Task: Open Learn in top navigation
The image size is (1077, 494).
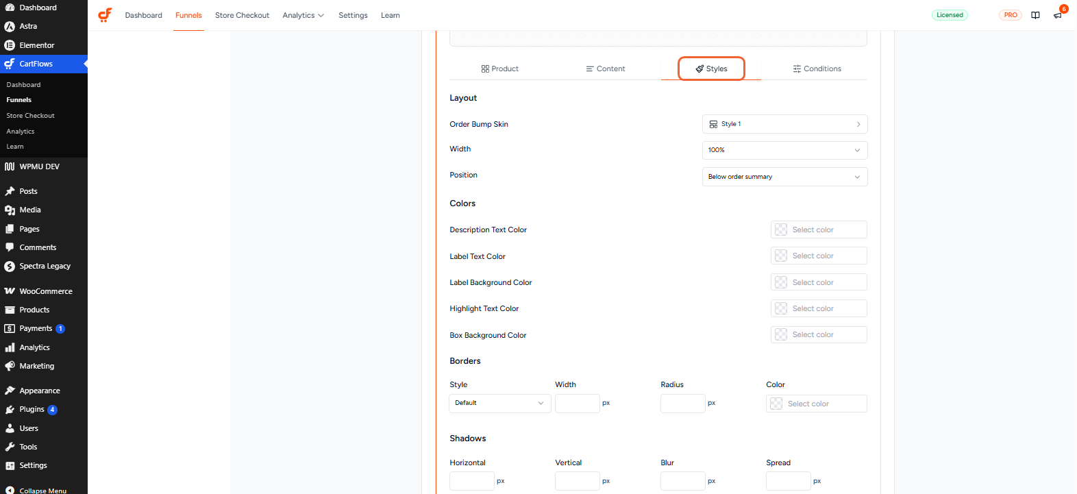Action: 391,15
